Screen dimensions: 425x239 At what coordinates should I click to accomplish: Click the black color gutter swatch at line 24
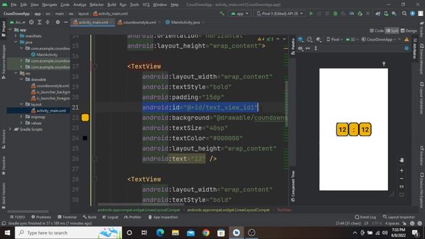coord(85,138)
